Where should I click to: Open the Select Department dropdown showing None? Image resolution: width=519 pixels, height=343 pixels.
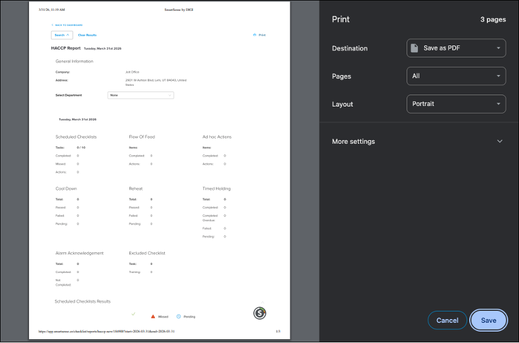tap(141, 95)
